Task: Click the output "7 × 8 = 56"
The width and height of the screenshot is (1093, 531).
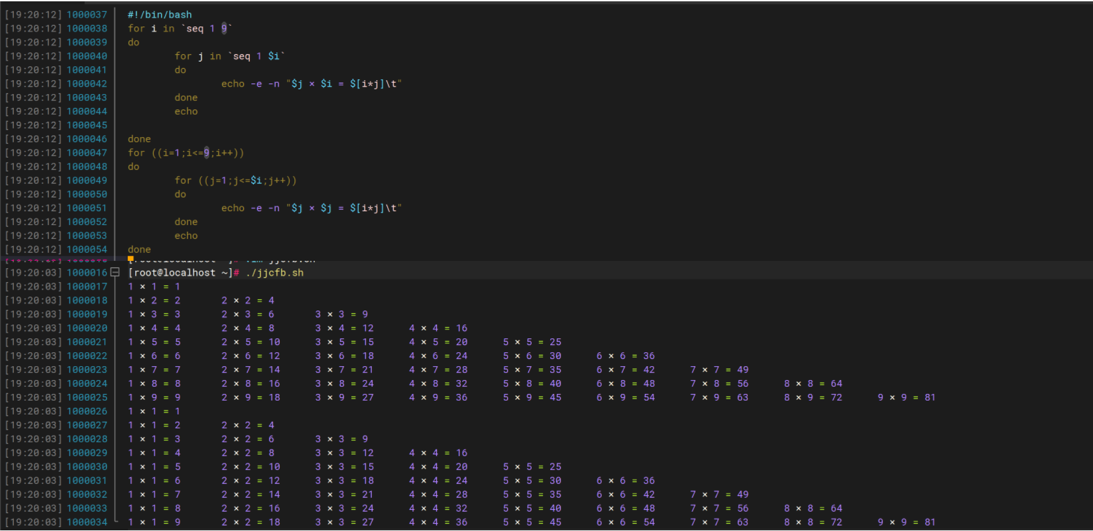Action: (719, 384)
